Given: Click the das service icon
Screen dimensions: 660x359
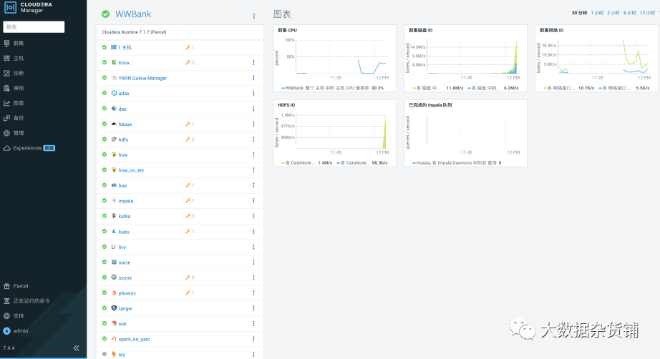Looking at the screenshot, I should coord(114,109).
